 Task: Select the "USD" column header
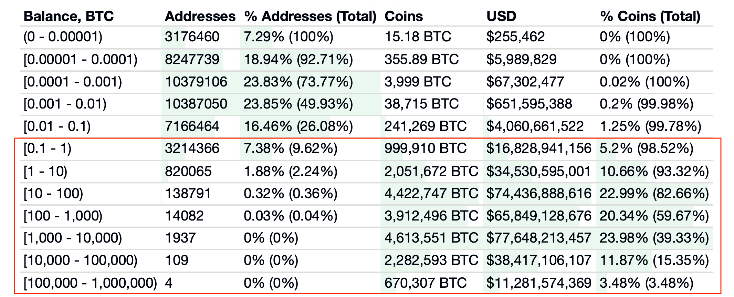(501, 17)
